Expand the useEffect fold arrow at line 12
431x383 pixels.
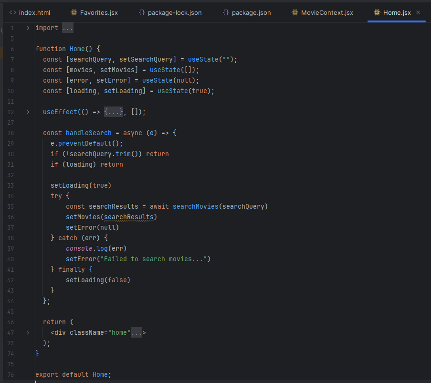pyautogui.click(x=28, y=112)
